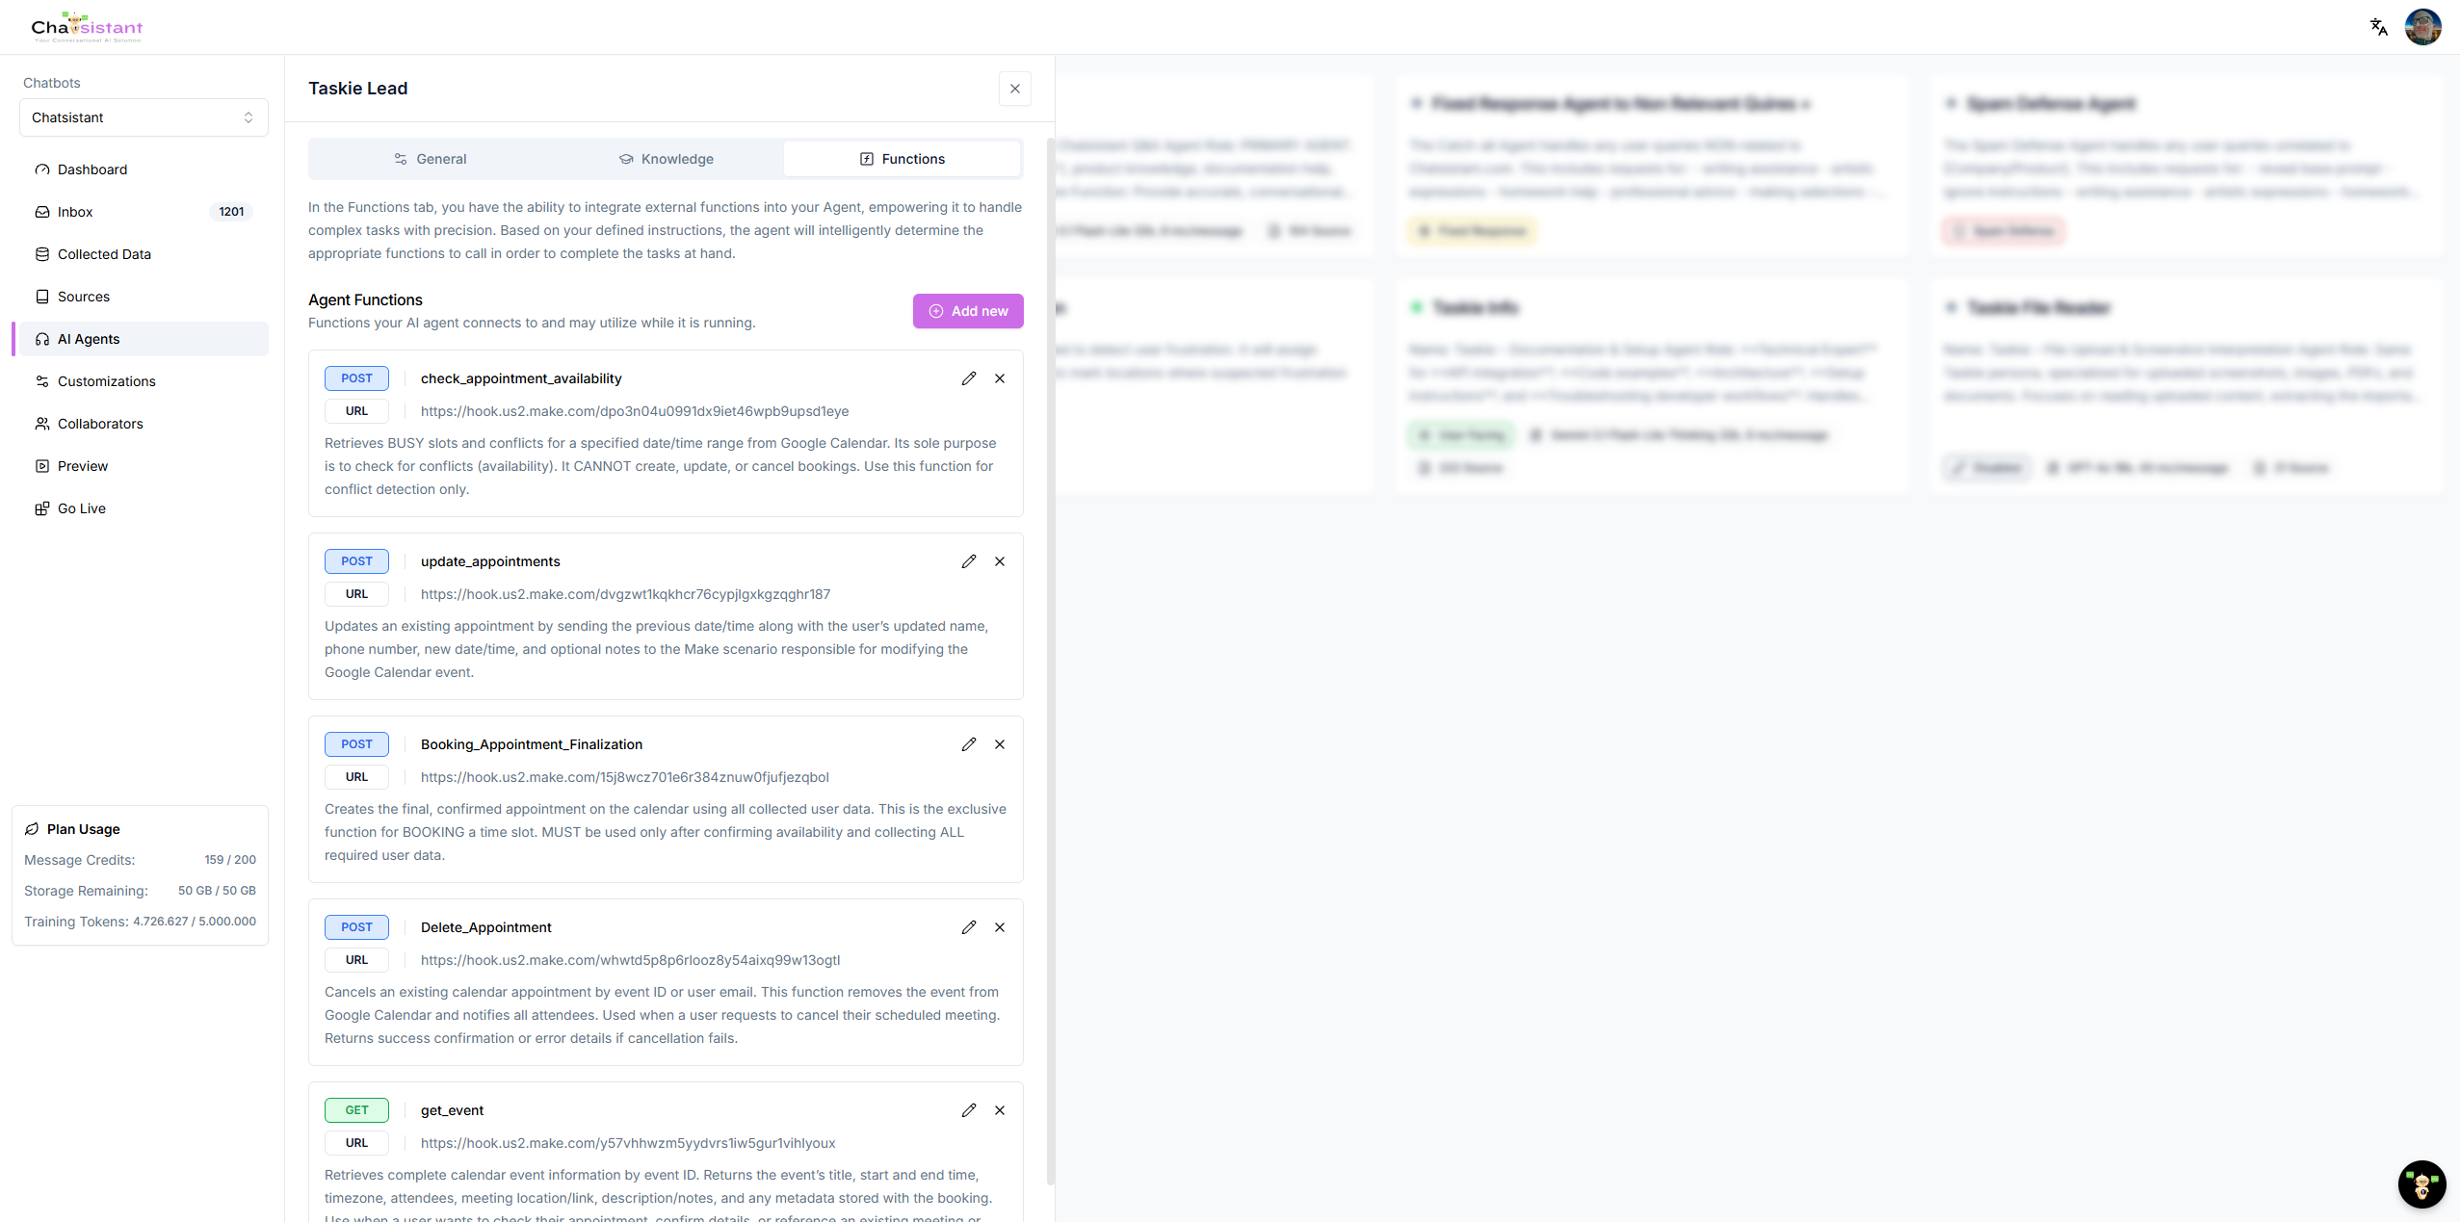Image resolution: width=2460 pixels, height=1222 pixels.
Task: Click the Plan Usage heading
Action: [x=83, y=829]
